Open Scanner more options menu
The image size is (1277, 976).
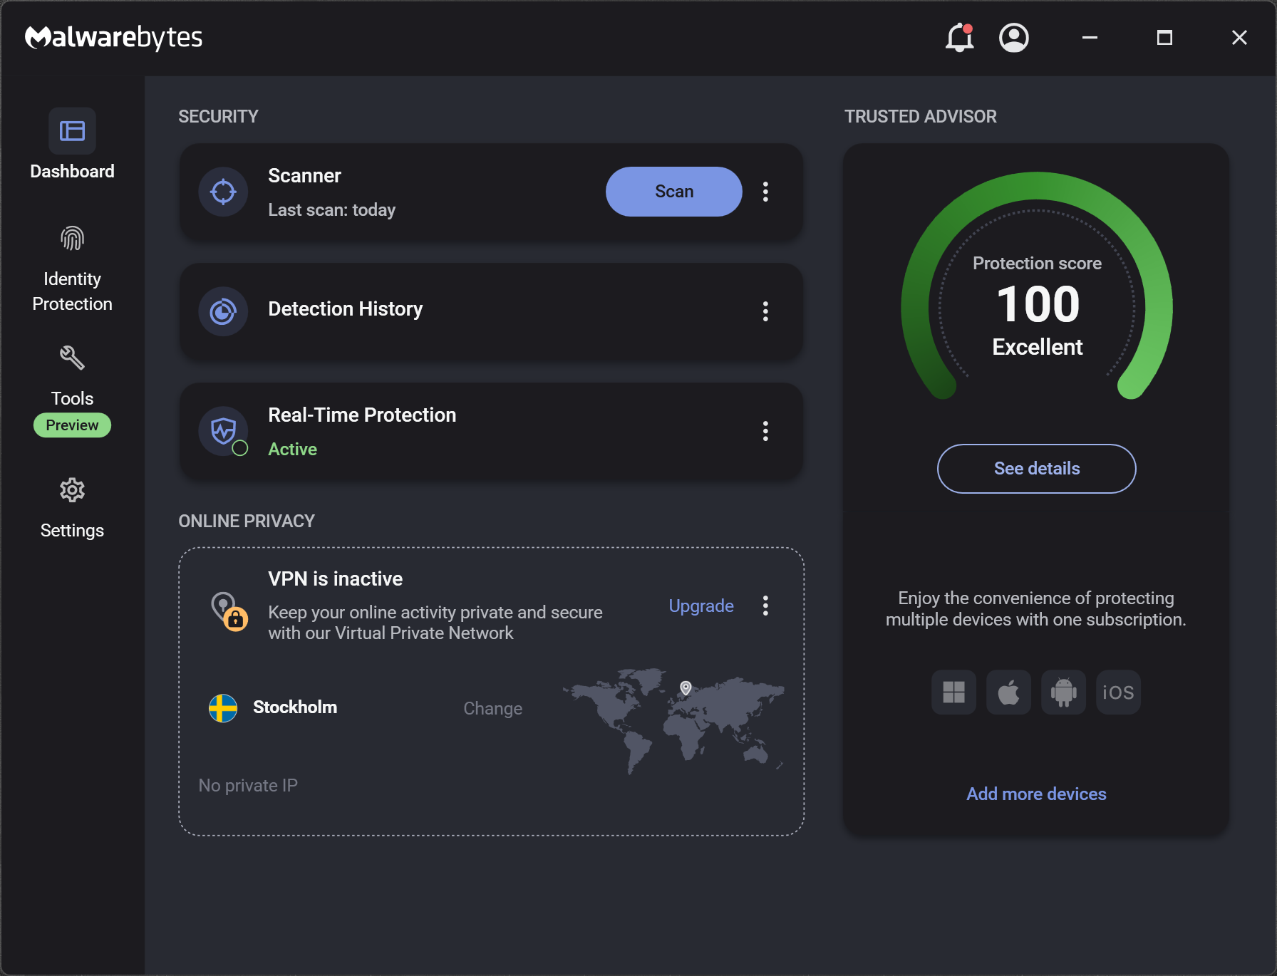tap(765, 192)
